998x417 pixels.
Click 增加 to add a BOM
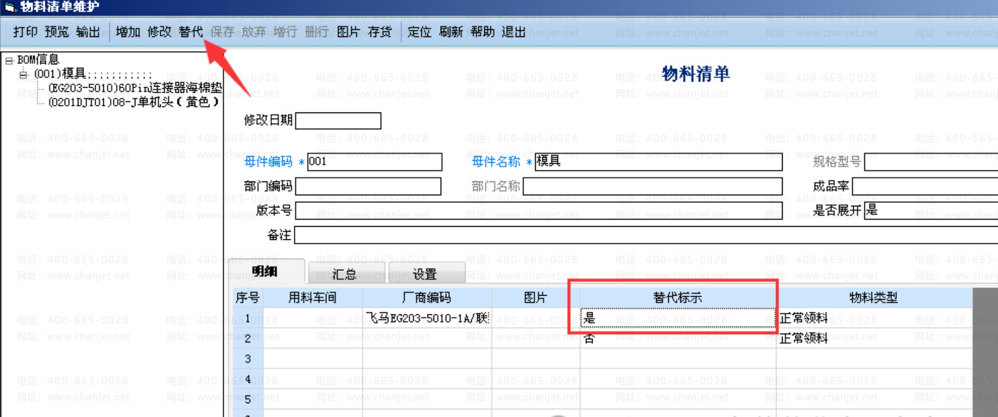coord(128,32)
